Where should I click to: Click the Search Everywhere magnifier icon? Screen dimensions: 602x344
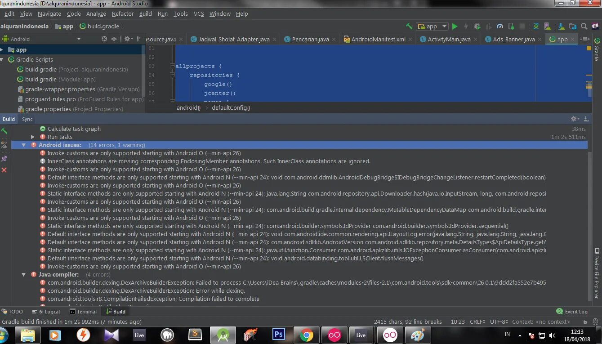[x=584, y=26]
